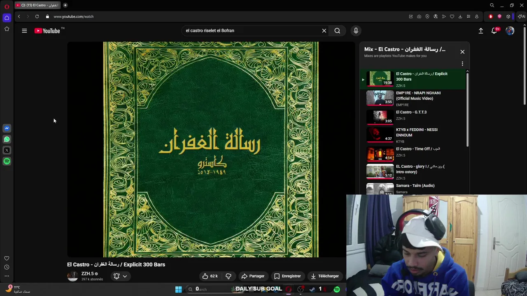Click the www.youtube.com/watch address bar
Image resolution: width=527 pixels, height=296 pixels.
[x=73, y=16]
